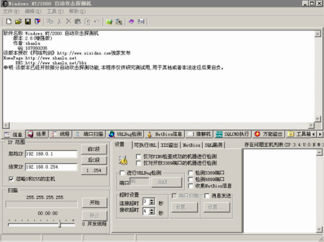Open the 帮助 menu

click(77, 11)
